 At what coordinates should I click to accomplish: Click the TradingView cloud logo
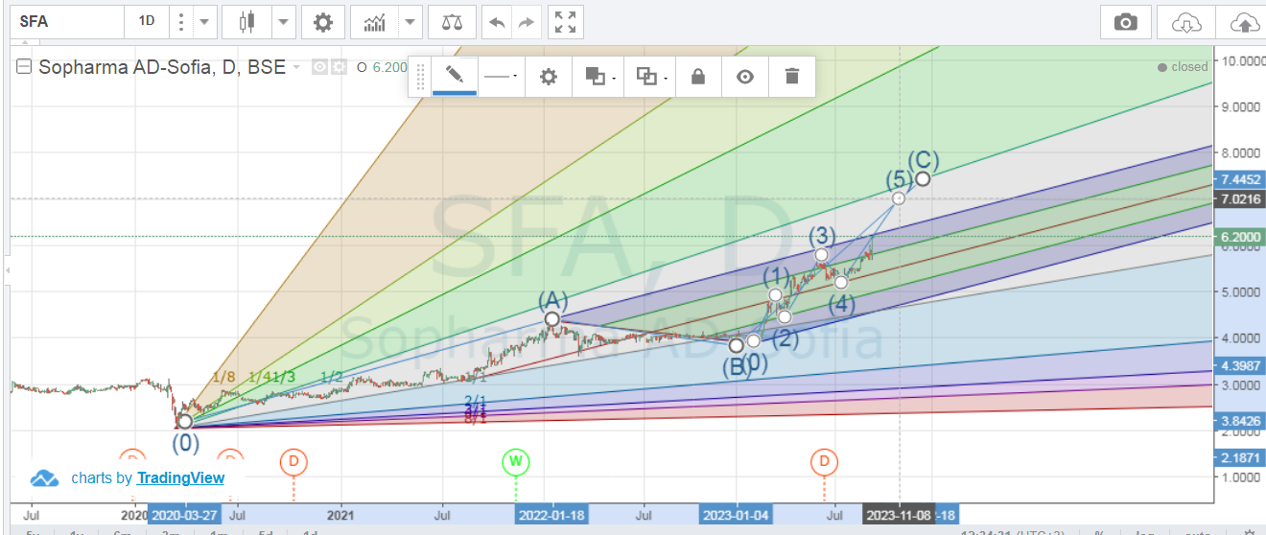coord(45,478)
